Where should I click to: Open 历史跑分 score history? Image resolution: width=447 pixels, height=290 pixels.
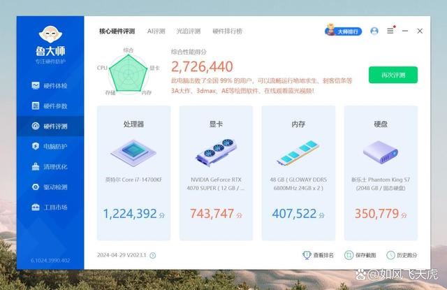pos(402,255)
